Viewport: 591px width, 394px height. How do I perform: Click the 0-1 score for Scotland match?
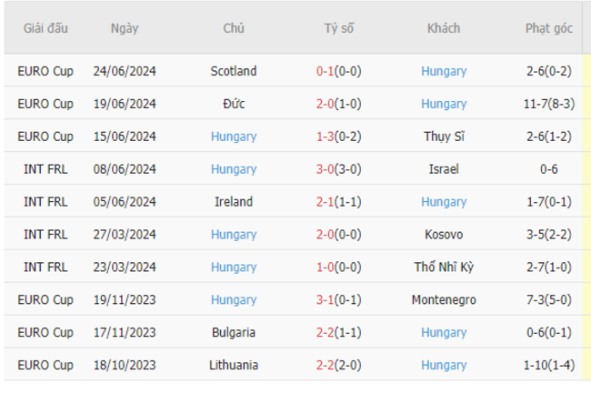pyautogui.click(x=325, y=71)
